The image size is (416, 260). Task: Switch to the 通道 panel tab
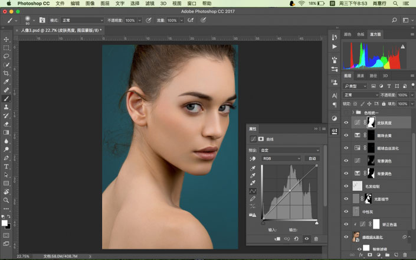(x=361, y=76)
